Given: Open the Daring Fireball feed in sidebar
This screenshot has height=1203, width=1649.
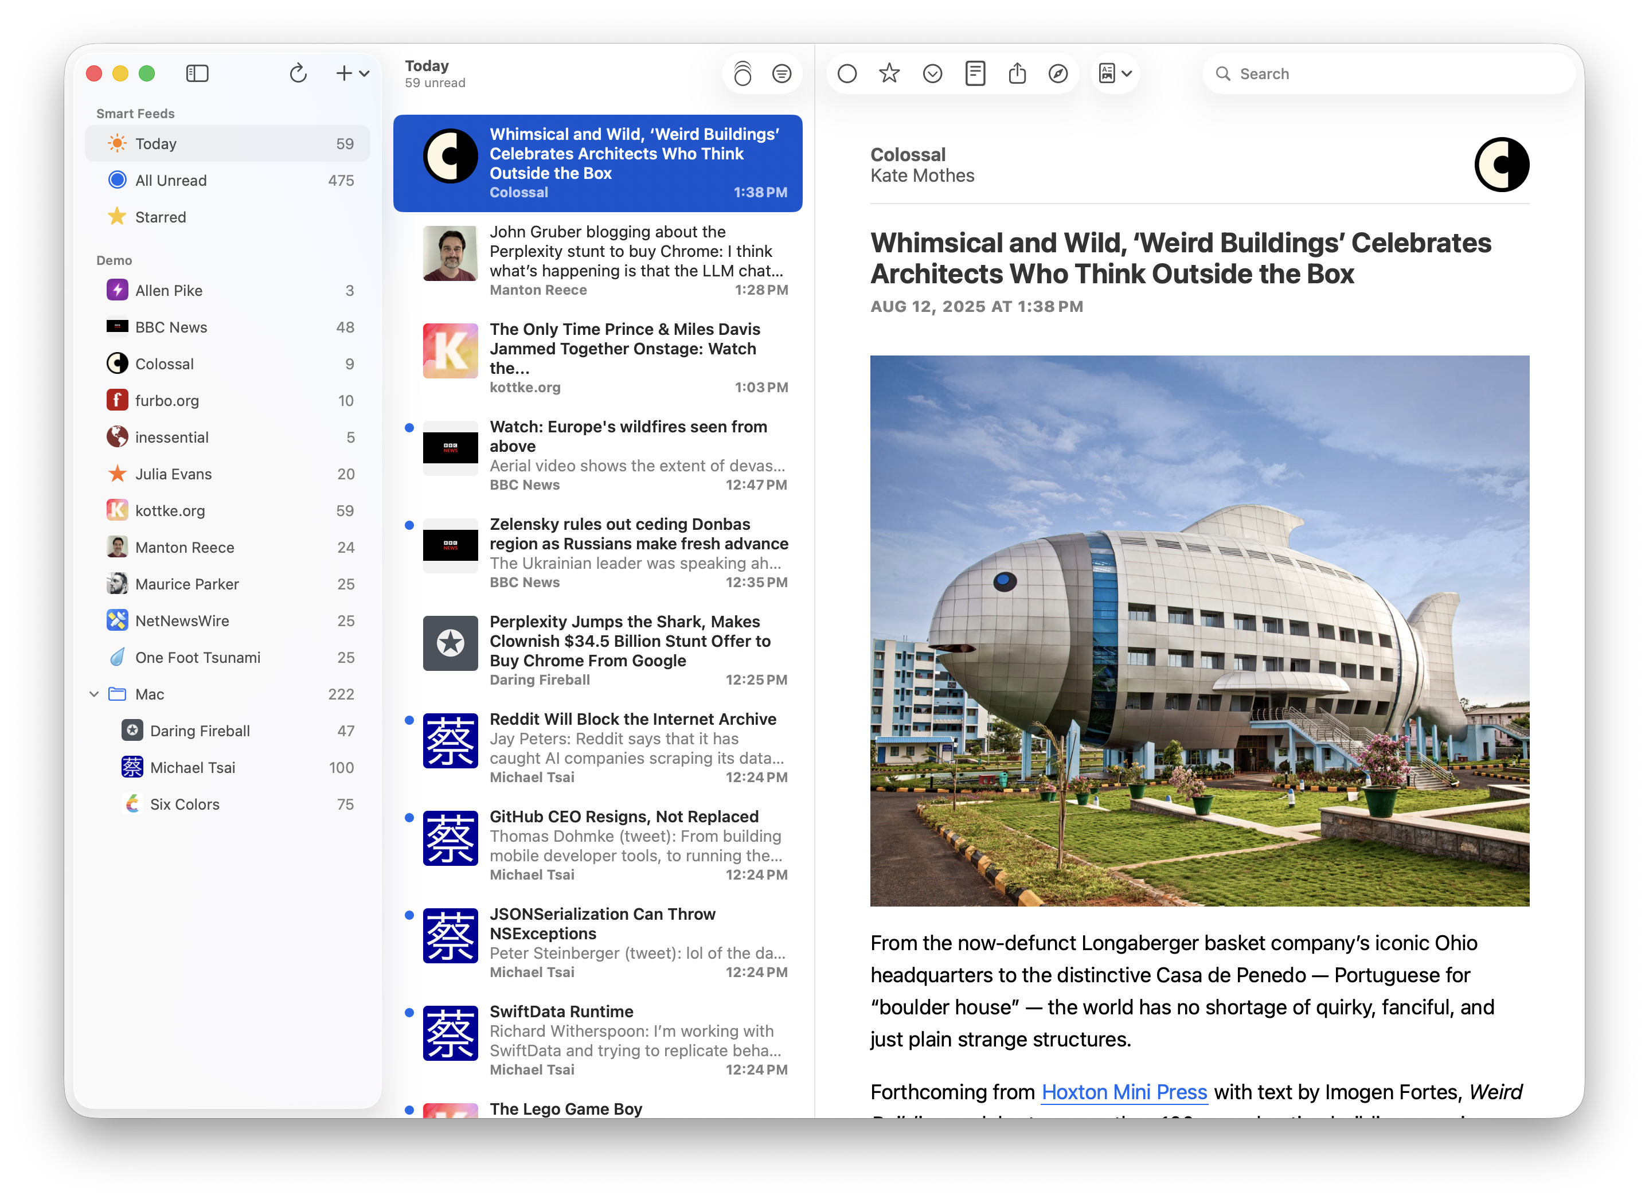Looking at the screenshot, I should coord(227,731).
